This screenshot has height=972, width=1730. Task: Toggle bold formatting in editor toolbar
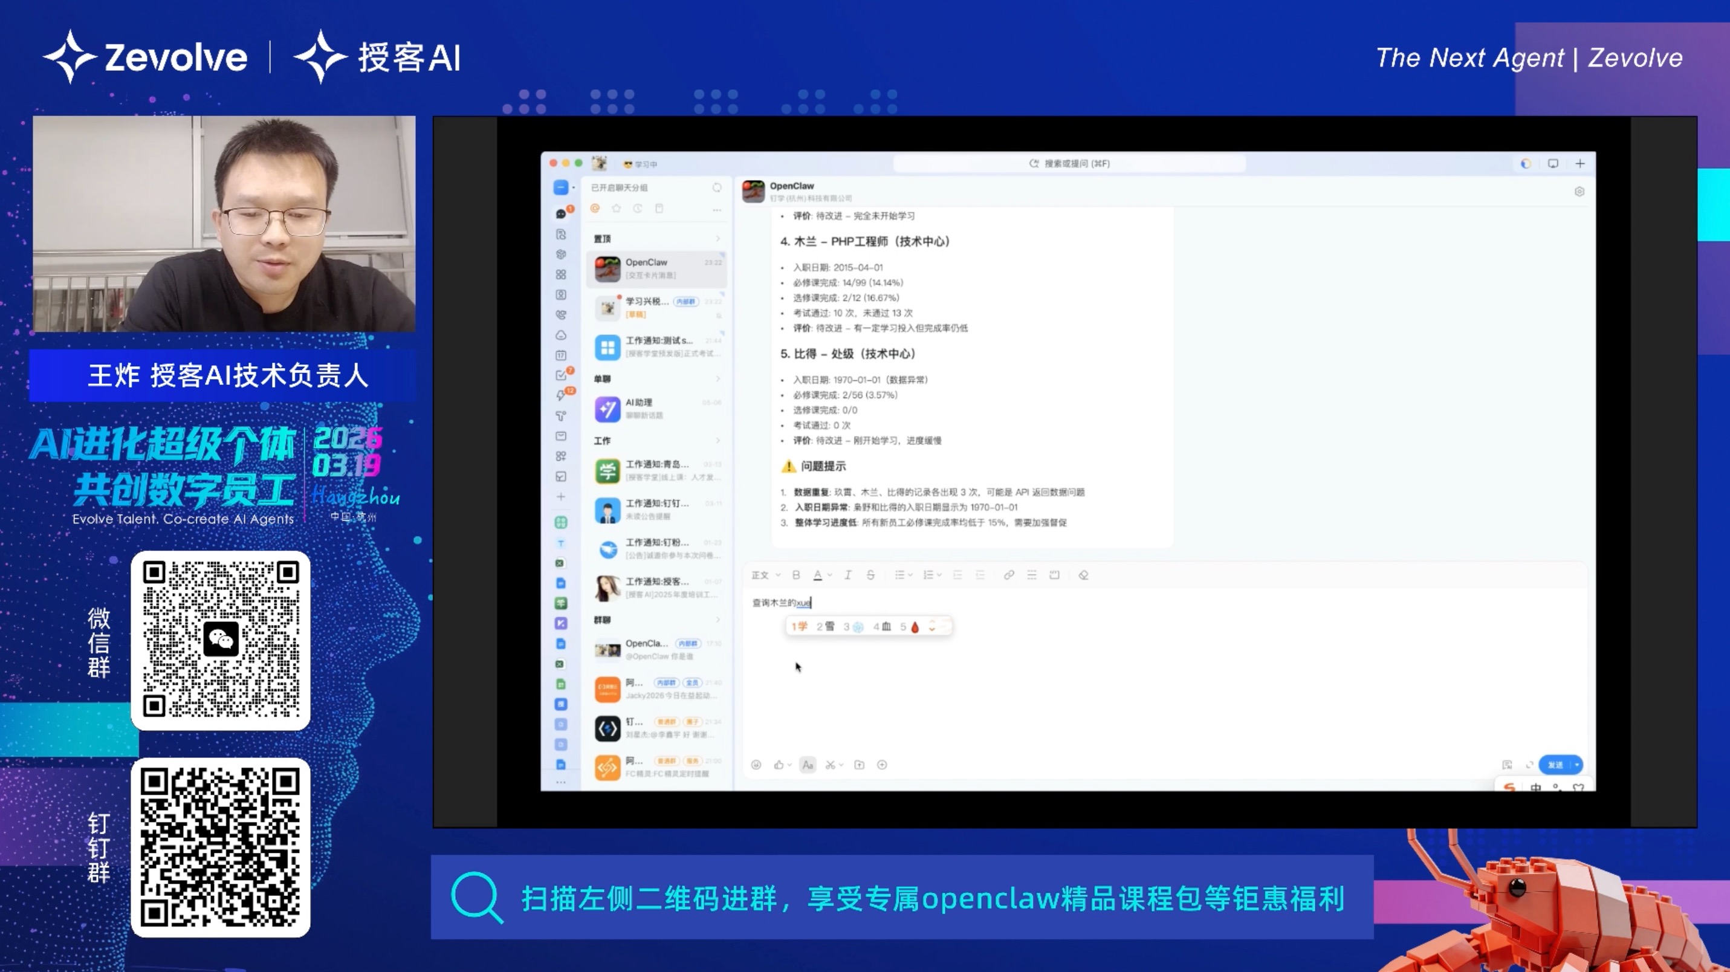[796, 575]
